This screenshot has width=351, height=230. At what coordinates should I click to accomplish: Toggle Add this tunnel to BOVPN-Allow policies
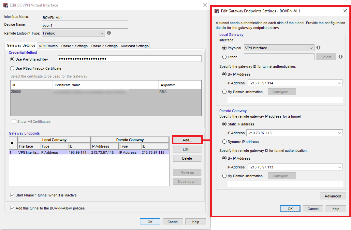pos(12,208)
